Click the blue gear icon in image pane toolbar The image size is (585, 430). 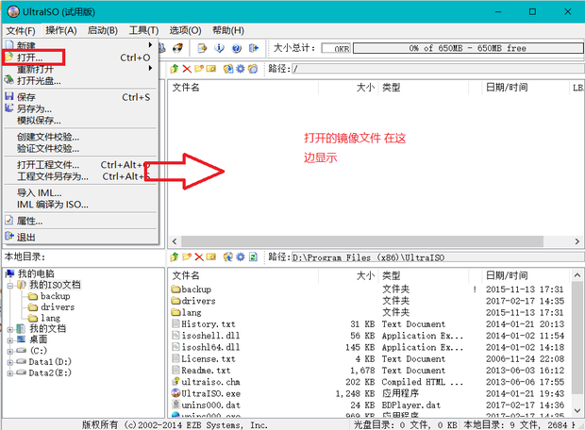(x=241, y=69)
